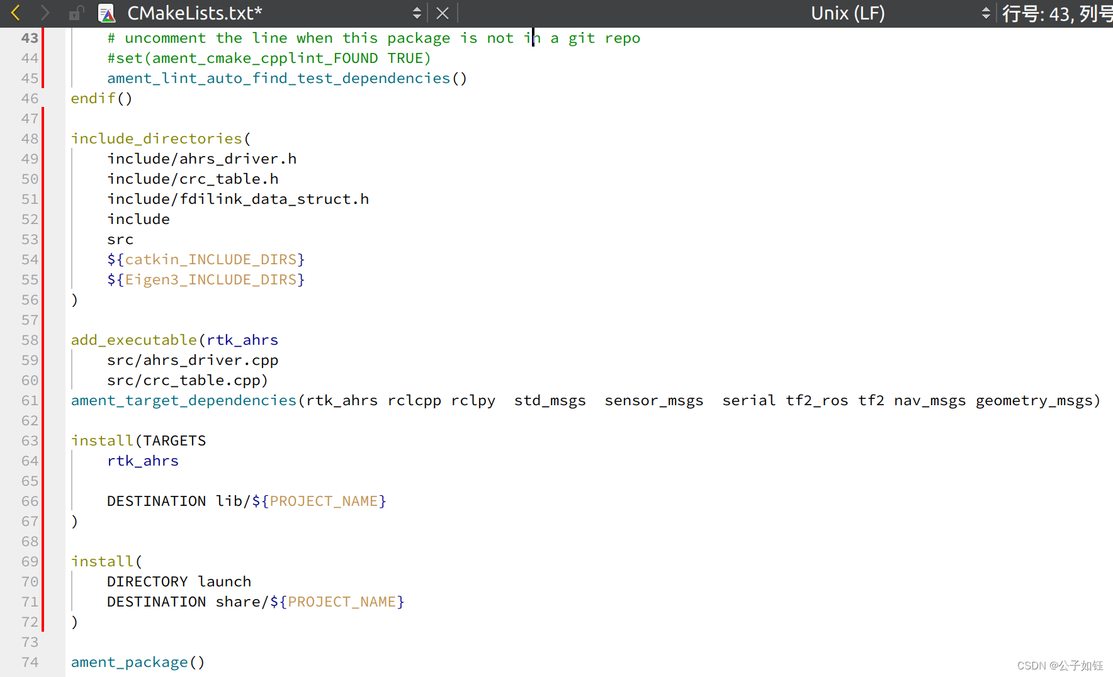The height and width of the screenshot is (677, 1113).
Task: Click DESTINATION share/${PROJECT_NAME} line
Action: tap(256, 601)
